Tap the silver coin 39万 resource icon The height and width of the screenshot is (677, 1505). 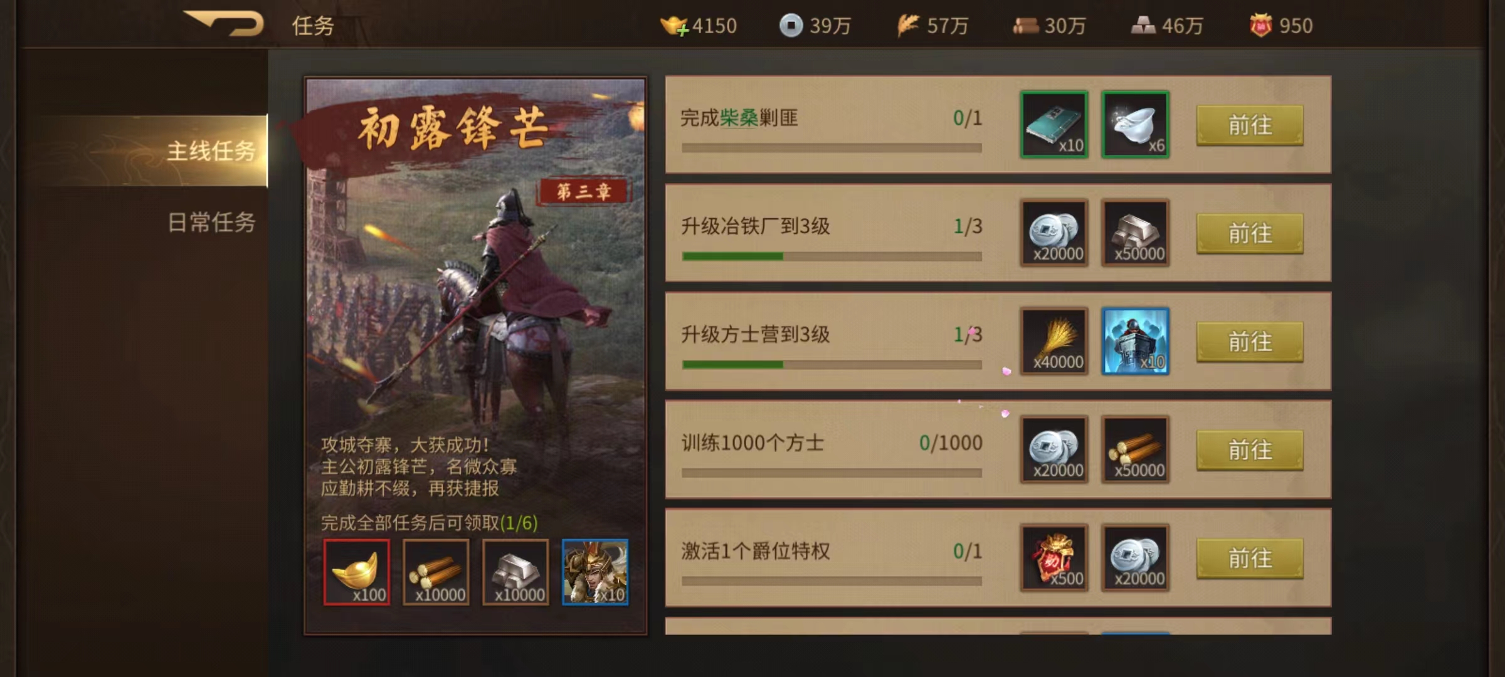click(x=791, y=25)
